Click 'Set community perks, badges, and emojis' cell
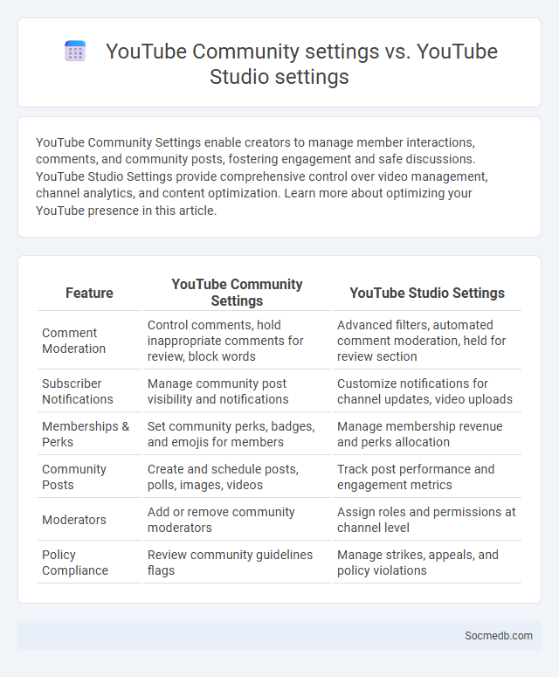 click(x=237, y=434)
